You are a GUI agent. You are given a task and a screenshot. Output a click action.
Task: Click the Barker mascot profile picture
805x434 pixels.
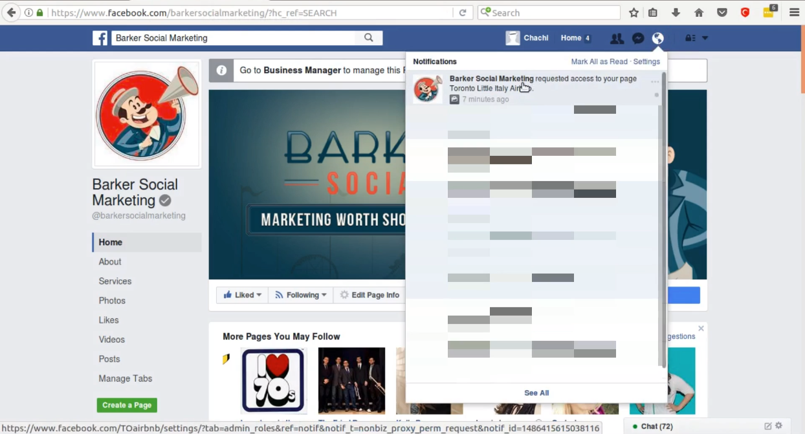click(147, 114)
